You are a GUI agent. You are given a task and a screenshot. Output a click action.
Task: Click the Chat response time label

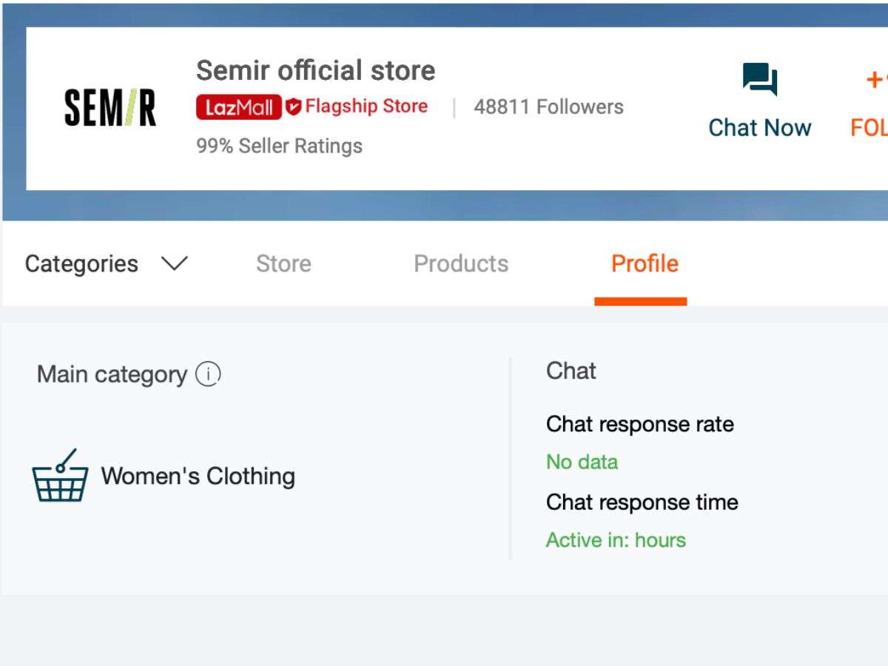(x=642, y=502)
